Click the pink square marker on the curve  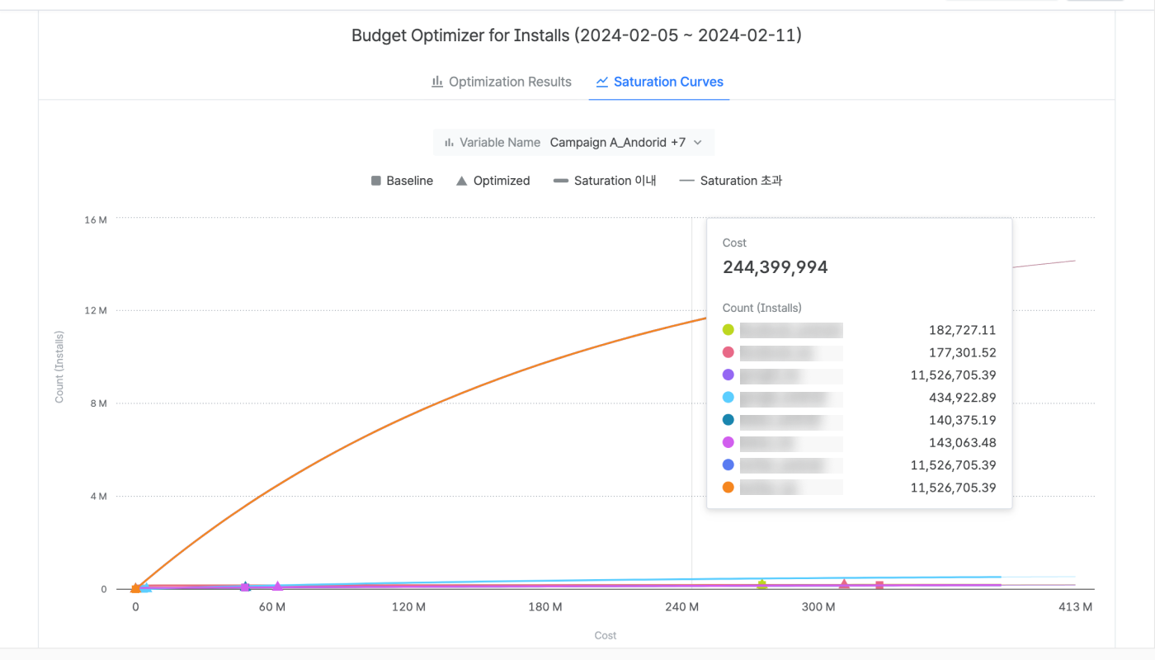point(879,585)
